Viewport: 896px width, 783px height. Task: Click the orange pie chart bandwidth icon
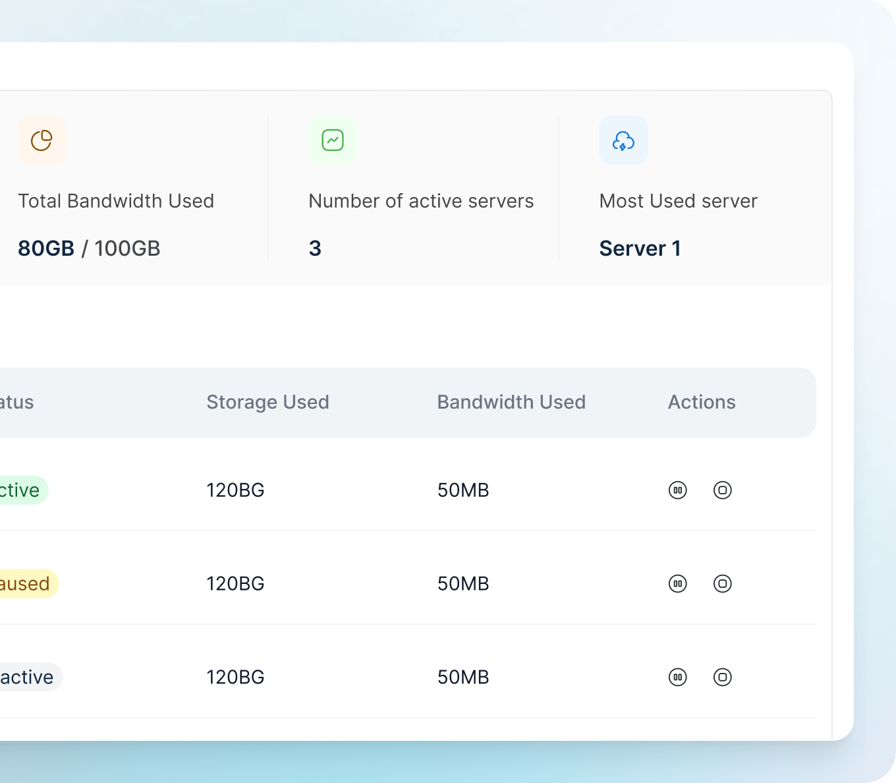pyautogui.click(x=42, y=140)
